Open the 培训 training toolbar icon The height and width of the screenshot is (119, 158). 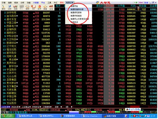27,7
